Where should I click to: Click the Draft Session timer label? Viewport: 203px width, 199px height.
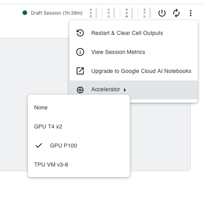57,13
